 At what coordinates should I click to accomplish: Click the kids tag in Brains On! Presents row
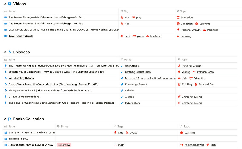click(120, 132)
